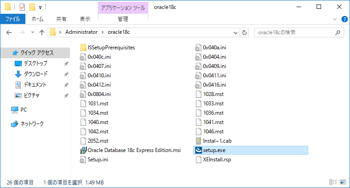Select the 1034.mst file icon

click(83, 113)
